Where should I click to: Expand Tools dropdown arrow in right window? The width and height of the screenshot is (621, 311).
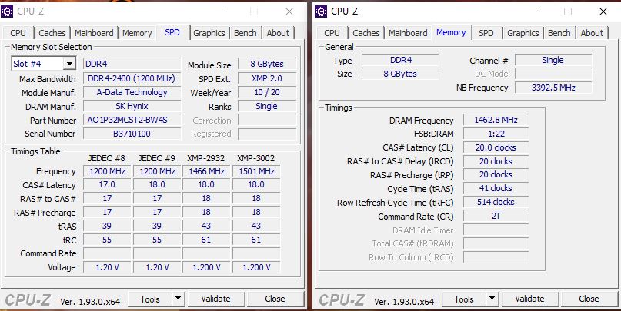pyautogui.click(x=492, y=299)
